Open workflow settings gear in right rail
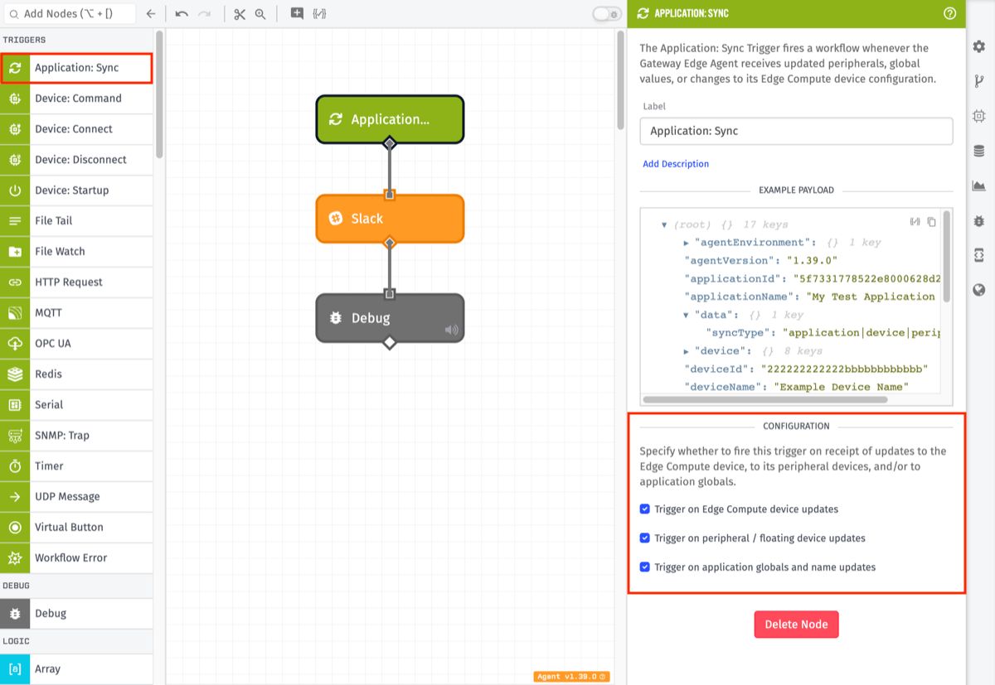This screenshot has height=685, width=995. pyautogui.click(x=979, y=47)
